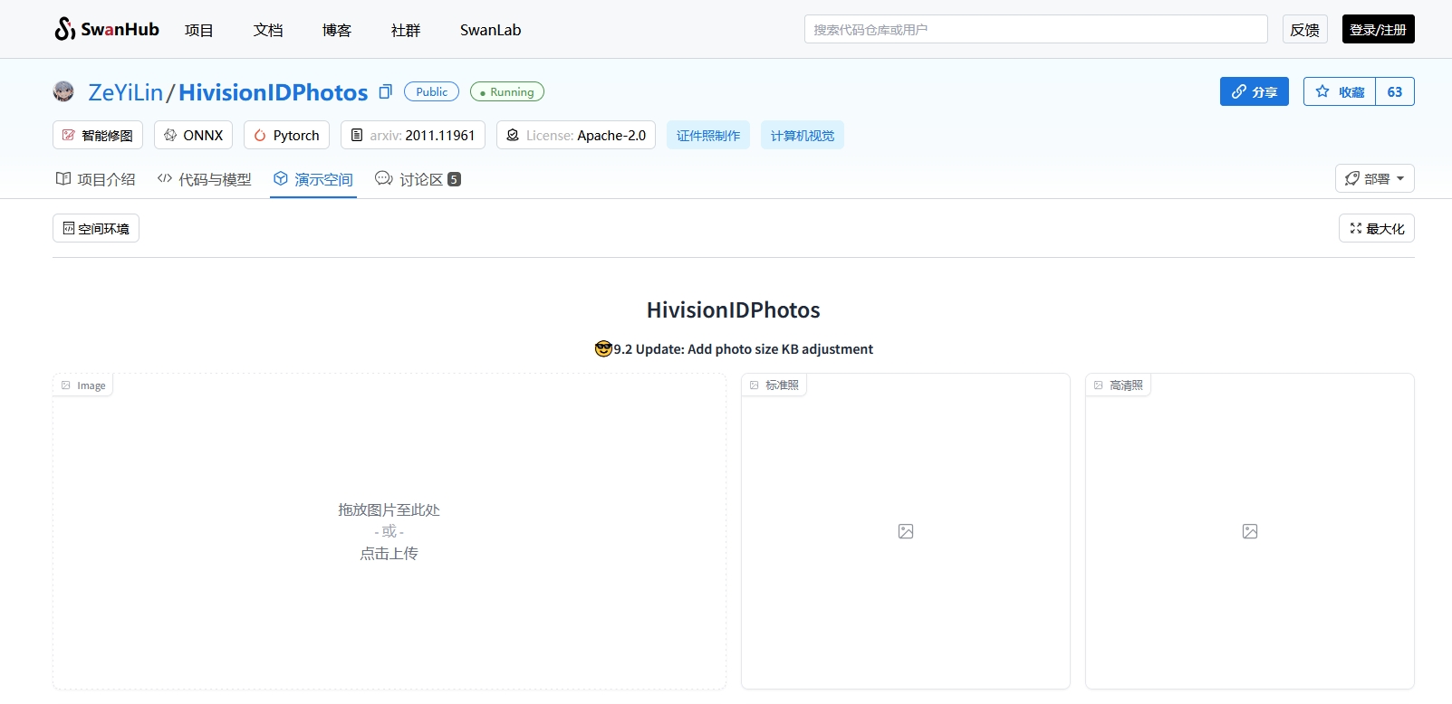Image resolution: width=1452 pixels, height=704 pixels.
Task: Click the 反馈 feedback button
Action: click(1305, 29)
